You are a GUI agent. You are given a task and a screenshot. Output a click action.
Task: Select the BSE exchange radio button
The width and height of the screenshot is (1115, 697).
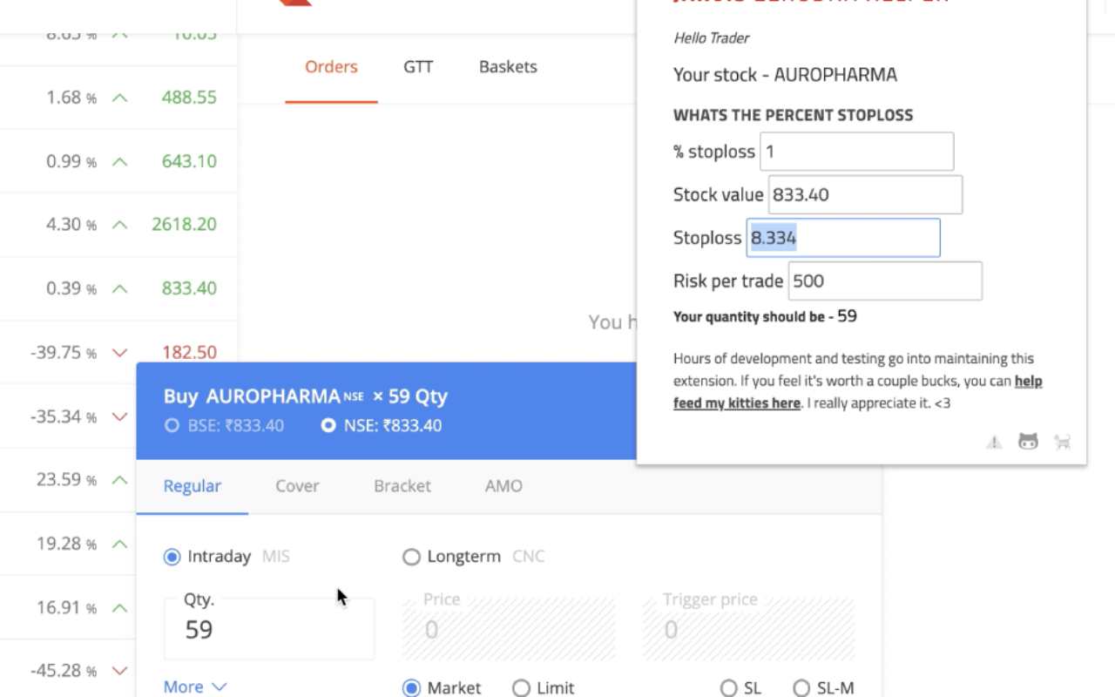pyautogui.click(x=172, y=426)
